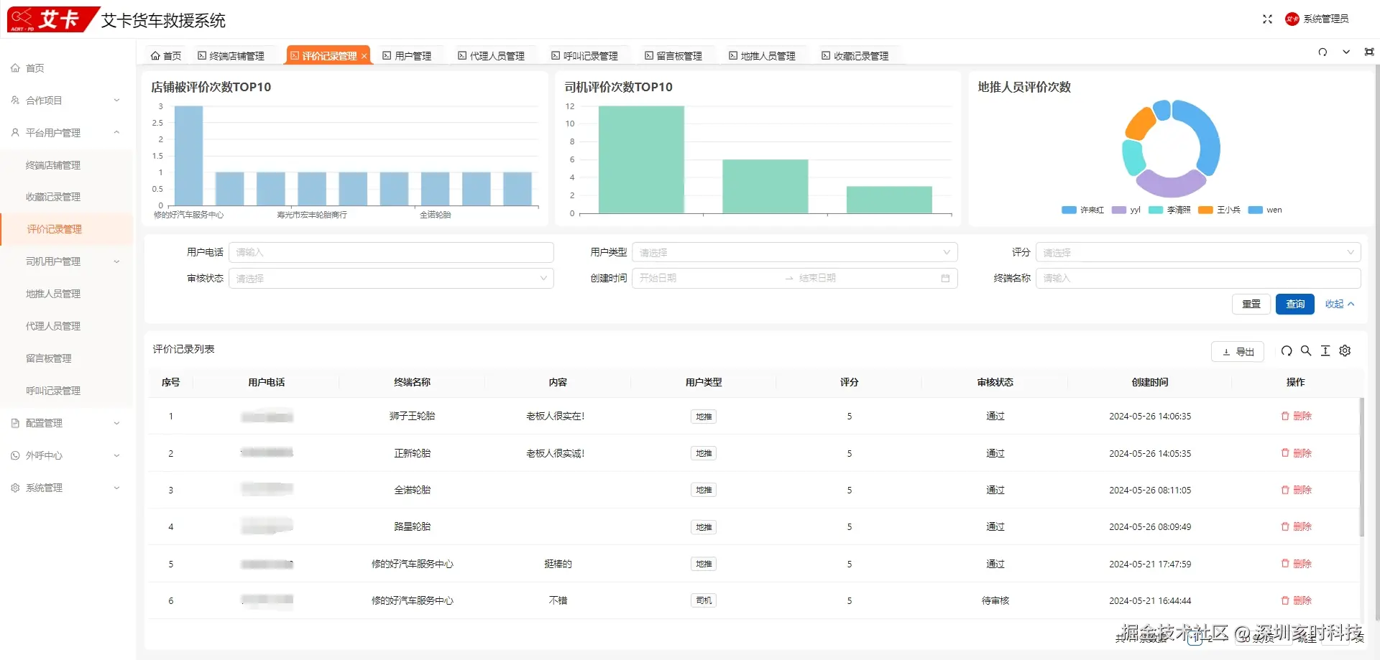Maximize content area via the tab bar frame icon
This screenshot has height=660, width=1380.
[x=1369, y=52]
